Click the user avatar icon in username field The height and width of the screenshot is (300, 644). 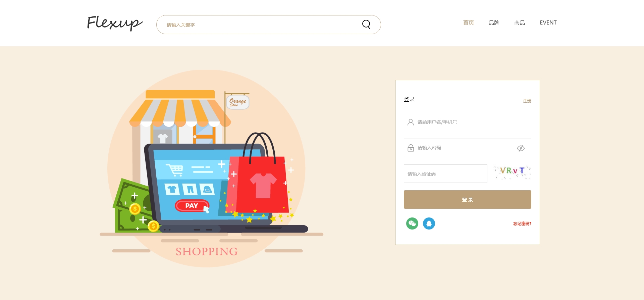pos(411,122)
